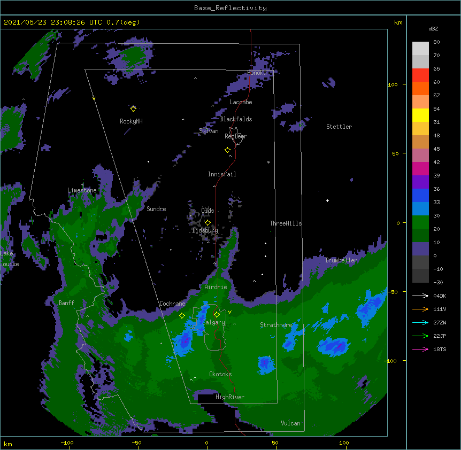Click the Innisfail city label
The width and height of the screenshot is (461, 450).
tap(222, 174)
